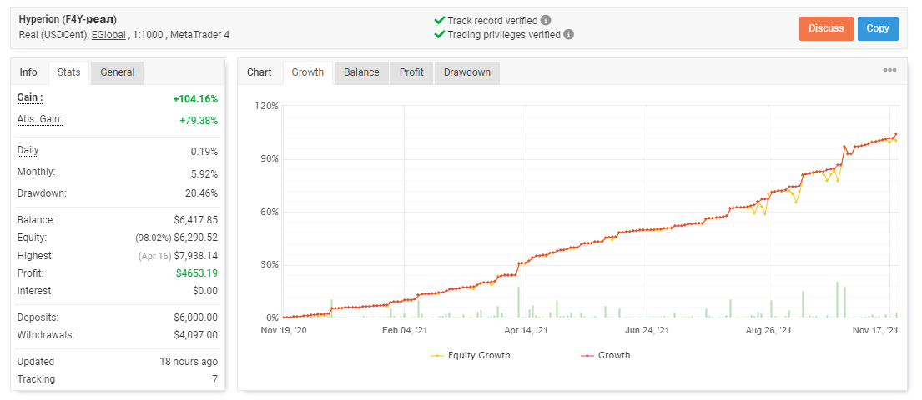Viewport: 922px width, 400px height.
Task: Click the 5.92% monthly value
Action: coord(204,173)
